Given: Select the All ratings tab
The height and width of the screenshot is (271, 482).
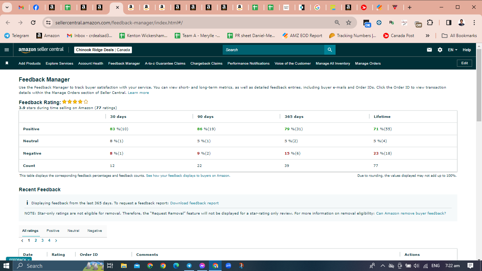Looking at the screenshot, I should click(30, 231).
